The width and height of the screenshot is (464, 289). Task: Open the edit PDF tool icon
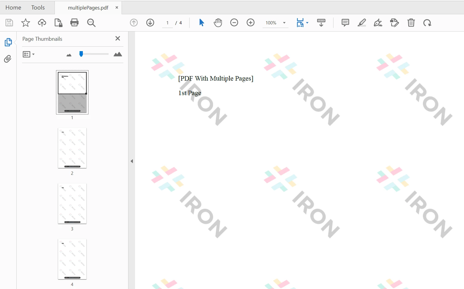click(x=395, y=23)
